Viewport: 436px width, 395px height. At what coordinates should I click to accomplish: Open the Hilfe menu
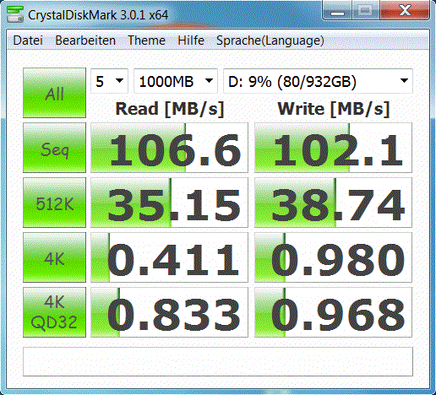pos(191,41)
